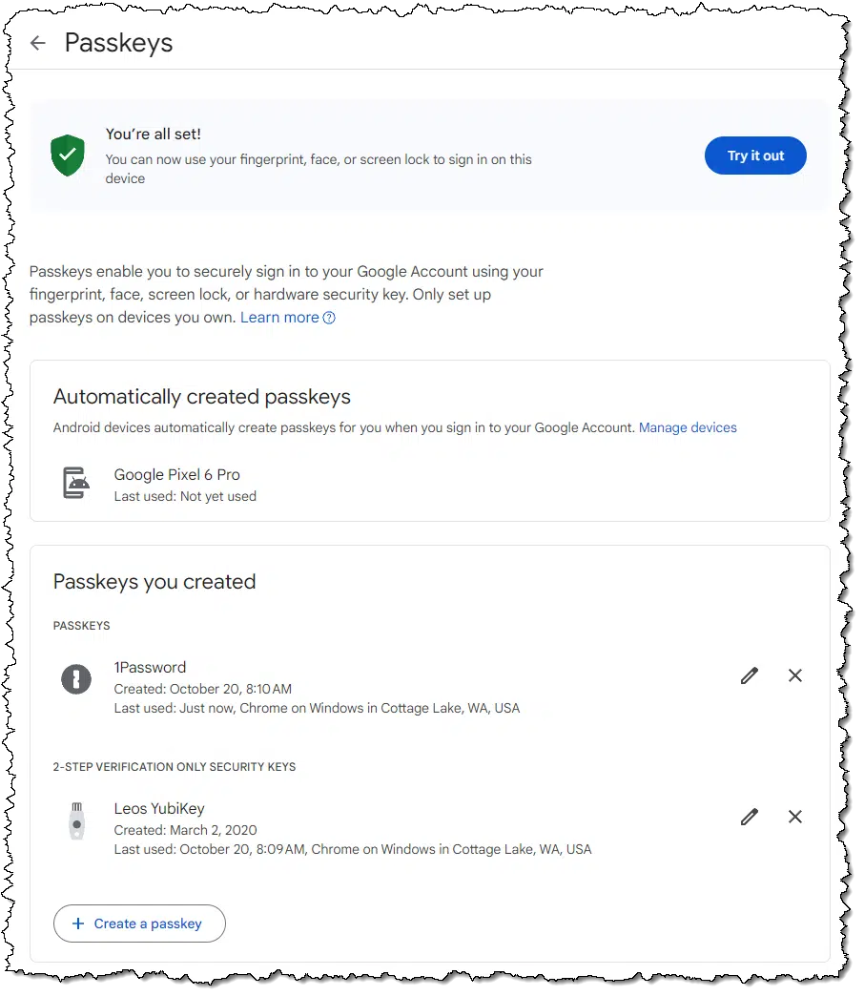Click the Try it out button
Viewport: 864px width, 996px height.
coord(755,156)
